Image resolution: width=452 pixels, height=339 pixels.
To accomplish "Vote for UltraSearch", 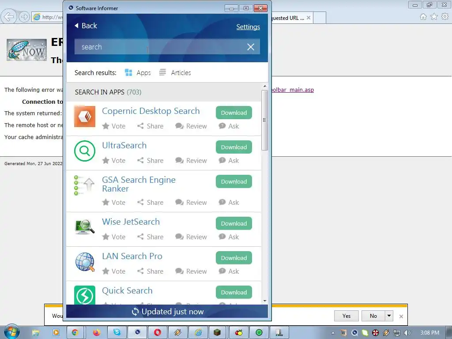I will (114, 160).
